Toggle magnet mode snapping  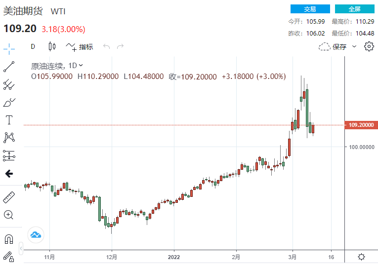pyautogui.click(x=9, y=239)
